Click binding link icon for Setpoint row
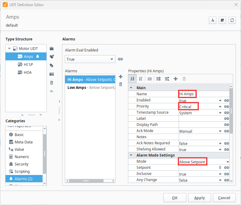Screen dimensions: 241x205 point(227,168)
